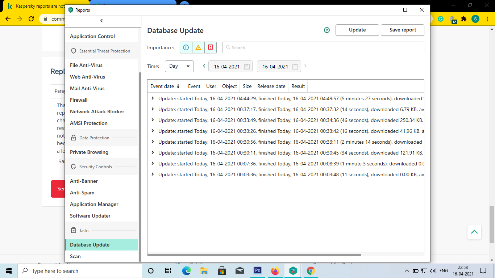Go to the previous day with left arrow
This screenshot has width=495, height=278.
(x=204, y=66)
